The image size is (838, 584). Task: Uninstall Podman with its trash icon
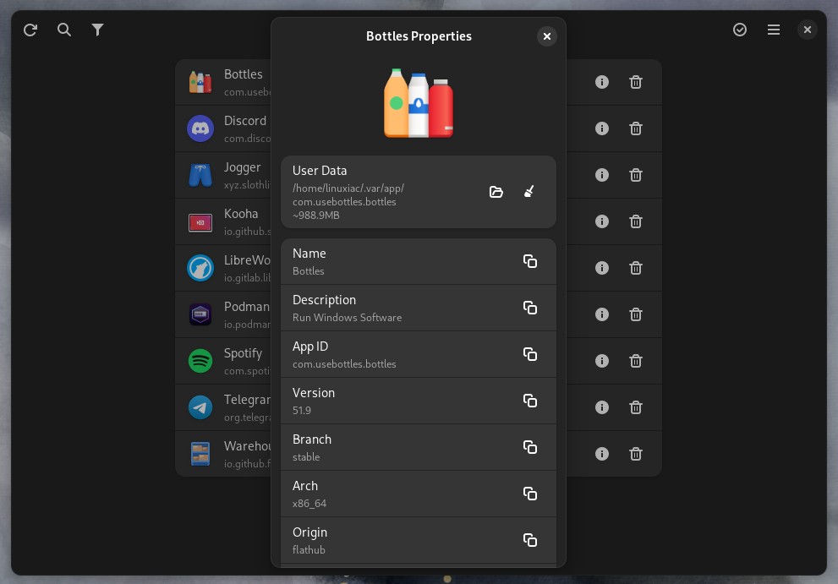[635, 314]
